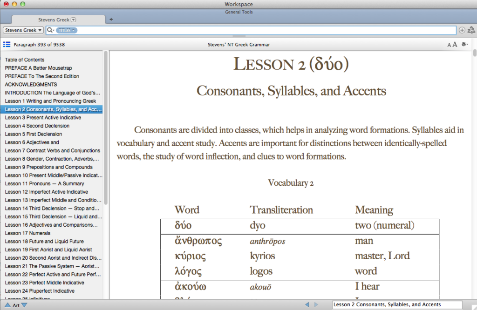Click the transliteration anthrōpos
This screenshot has width=477, height=310.
[268, 241]
